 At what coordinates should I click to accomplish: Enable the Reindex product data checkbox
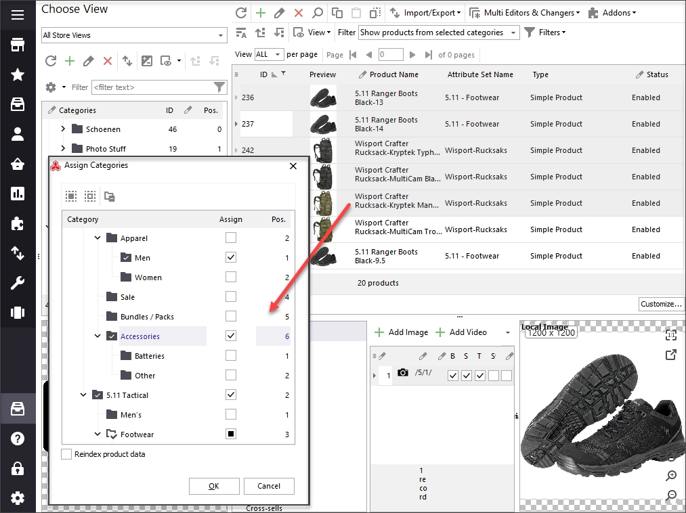pos(66,454)
